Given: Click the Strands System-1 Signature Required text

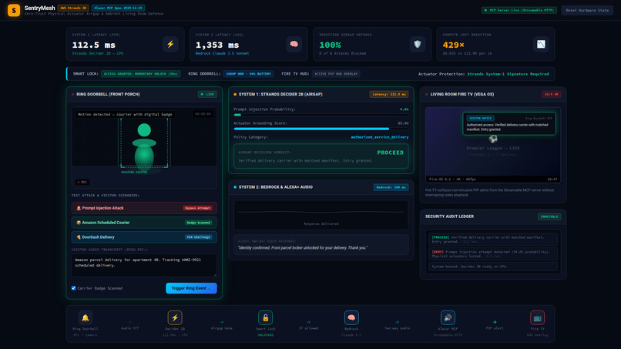Looking at the screenshot, I should (508, 74).
